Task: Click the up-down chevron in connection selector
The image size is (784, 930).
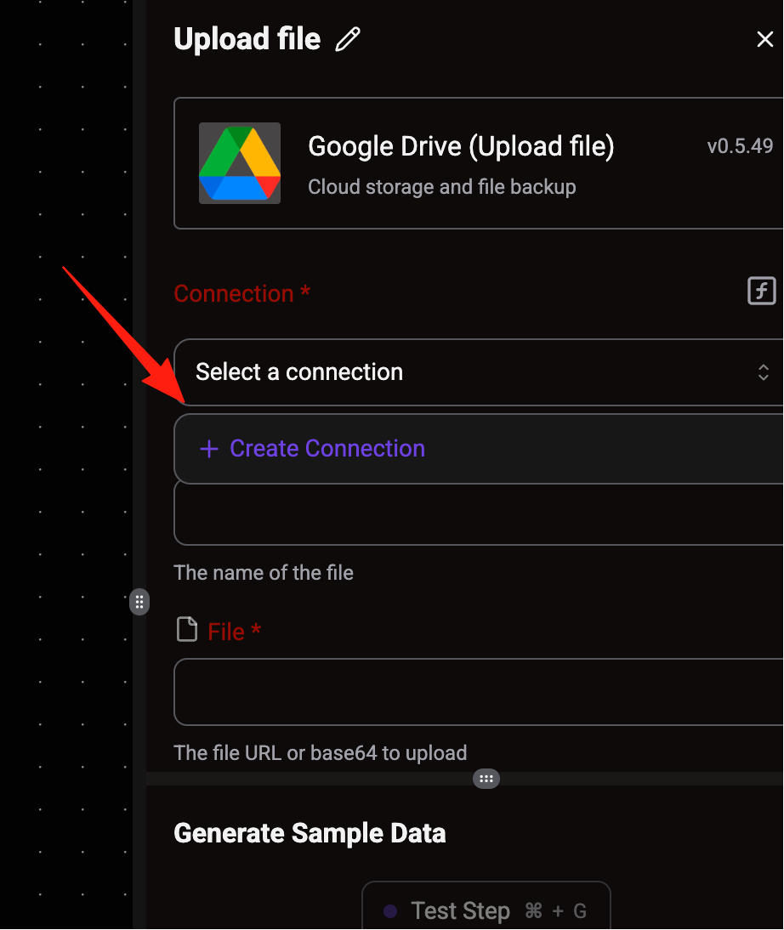Action: pyautogui.click(x=764, y=372)
